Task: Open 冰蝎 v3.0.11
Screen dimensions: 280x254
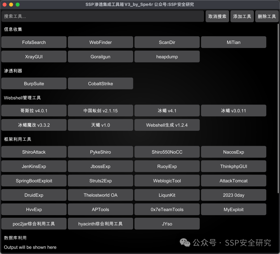Action: coord(234,111)
